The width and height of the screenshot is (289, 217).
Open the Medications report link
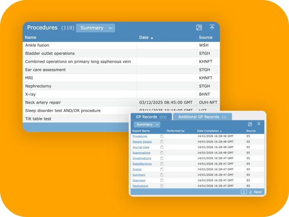[140, 186]
